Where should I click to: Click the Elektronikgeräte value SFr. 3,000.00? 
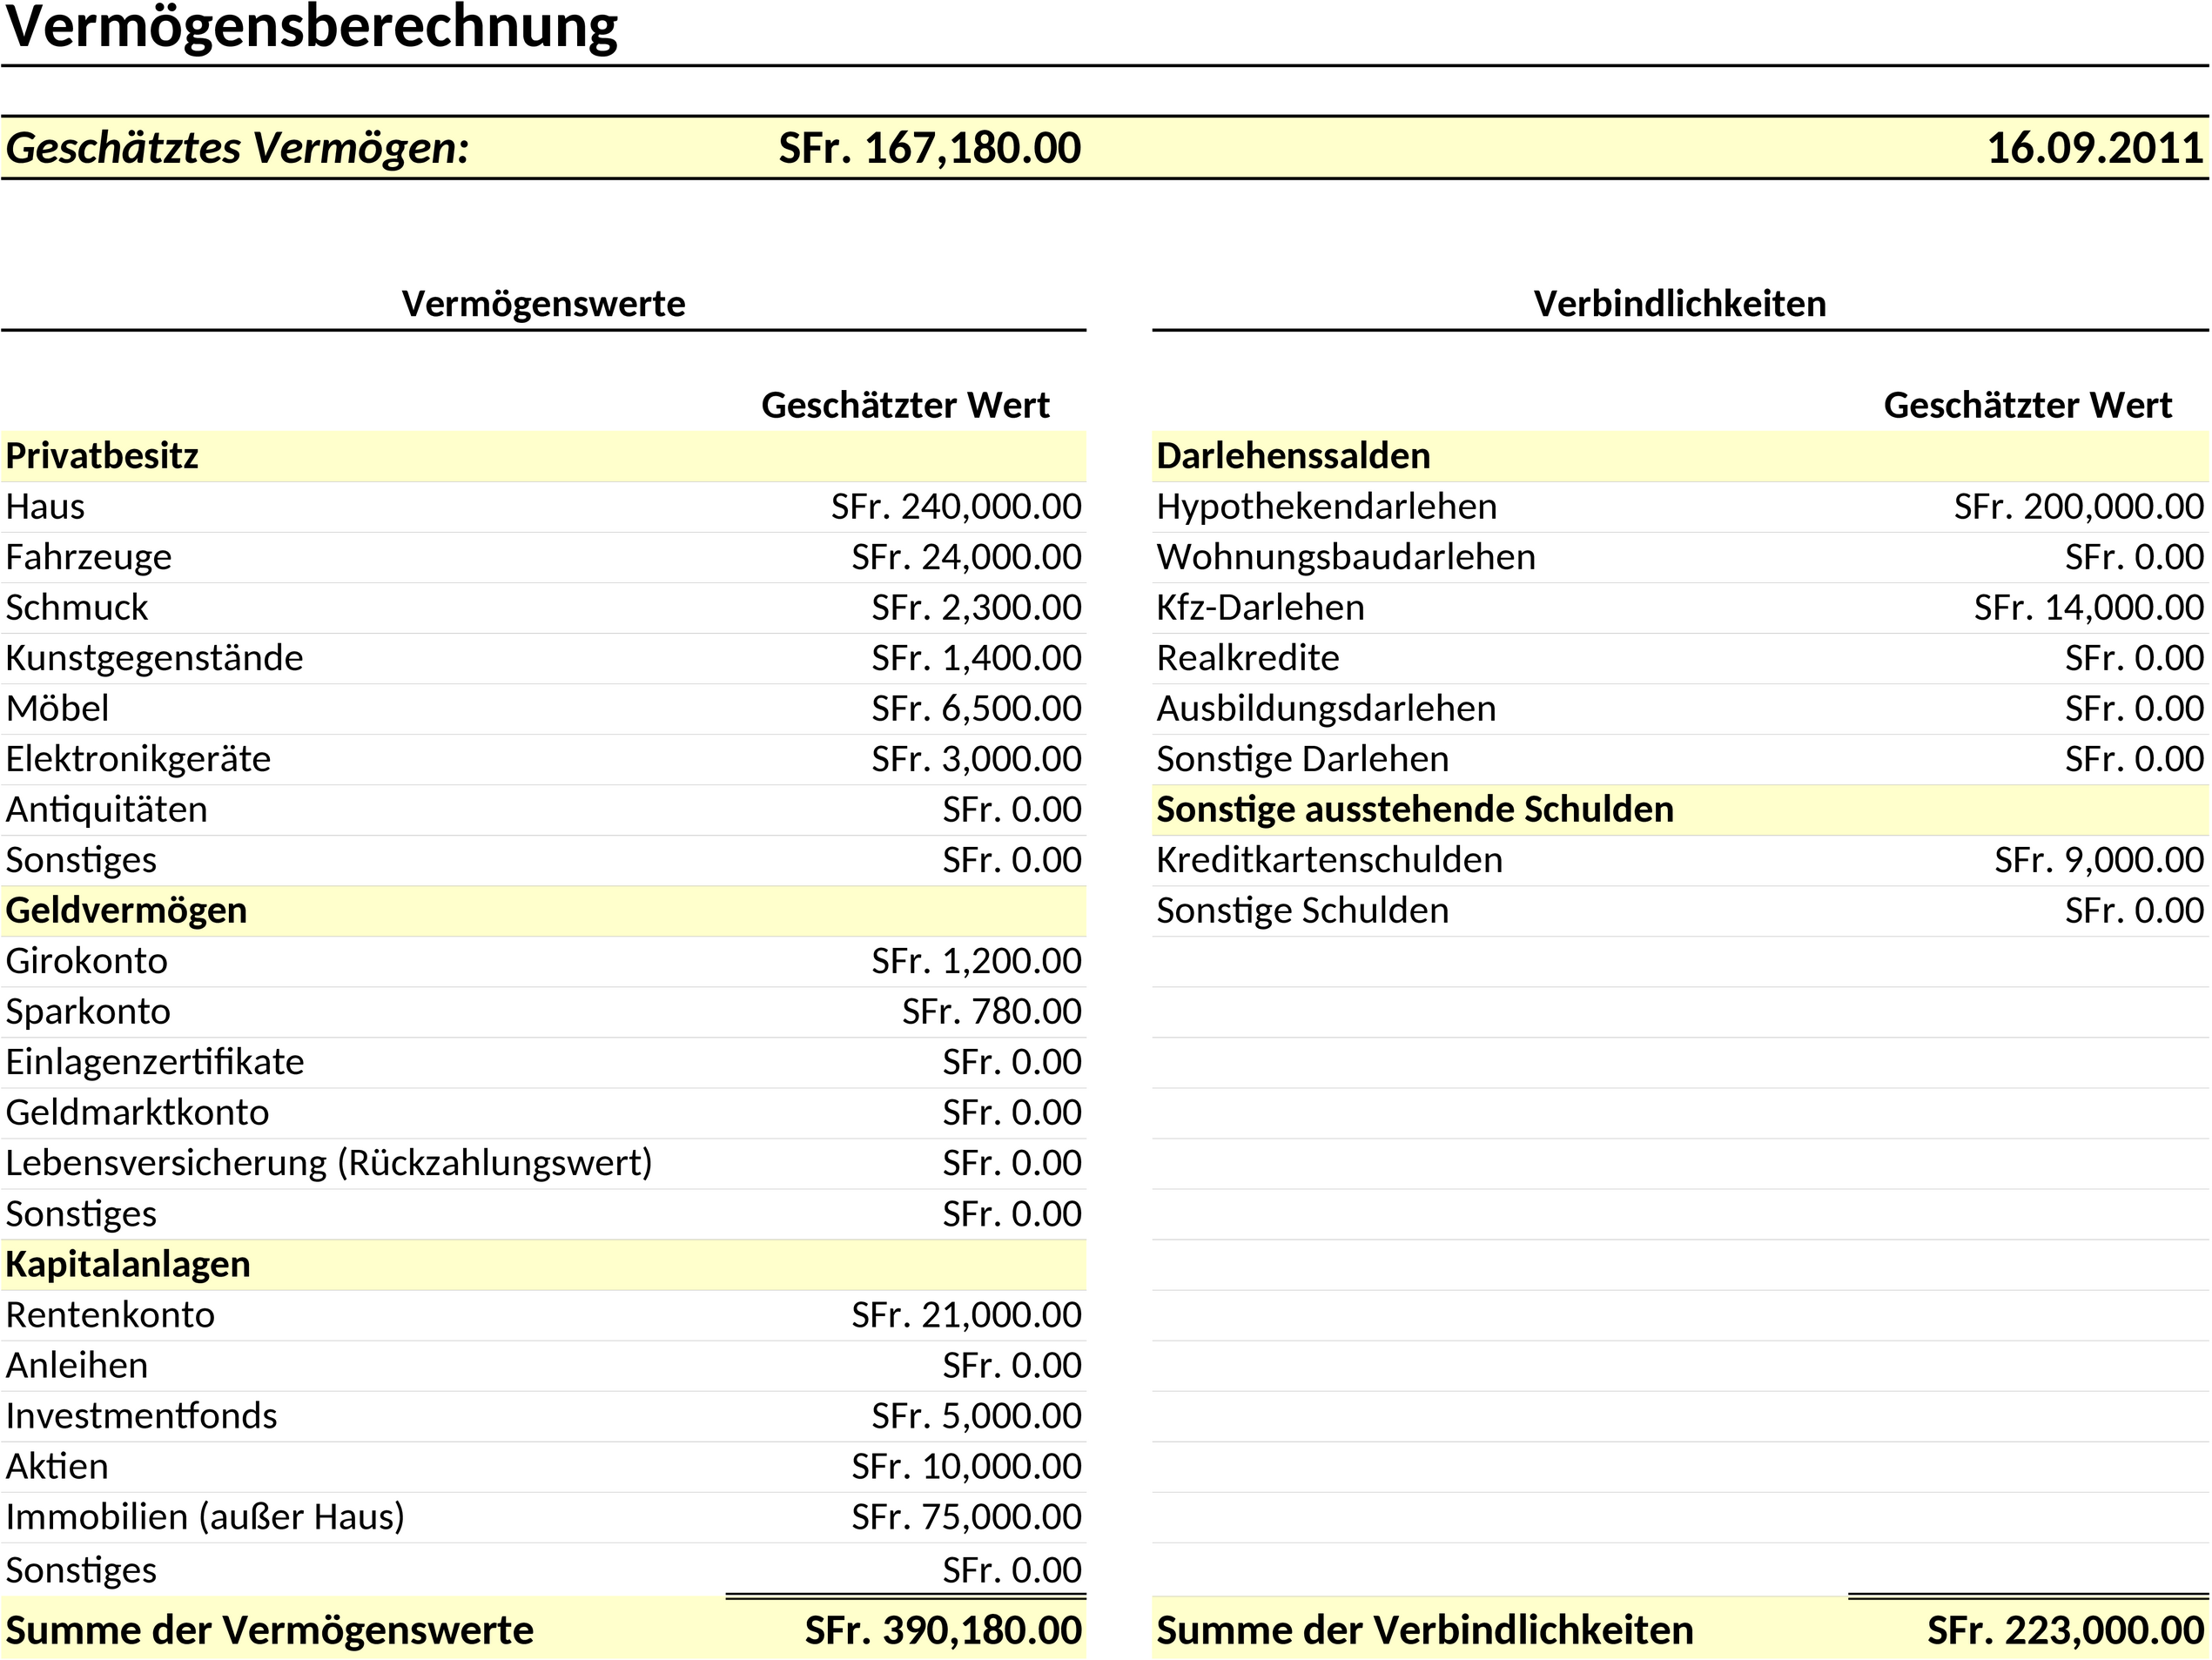tap(976, 759)
